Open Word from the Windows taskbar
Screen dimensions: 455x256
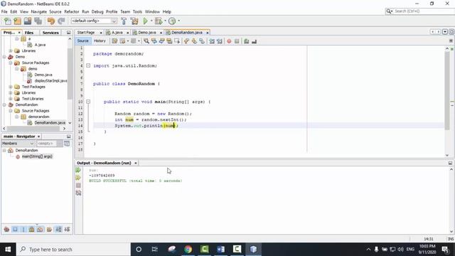pyautogui.click(x=221, y=250)
